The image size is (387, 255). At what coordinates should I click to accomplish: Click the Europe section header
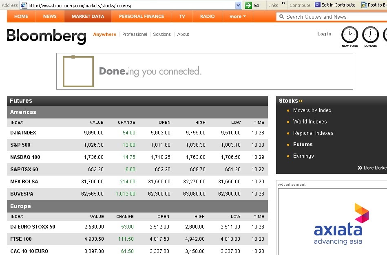coord(137,206)
